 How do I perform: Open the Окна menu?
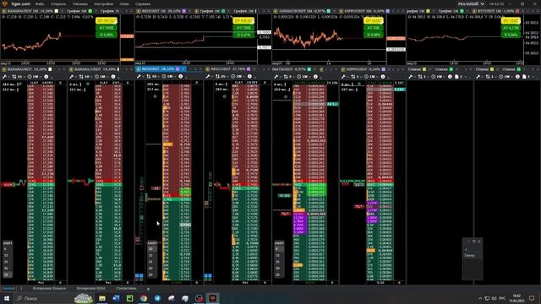(124, 3)
